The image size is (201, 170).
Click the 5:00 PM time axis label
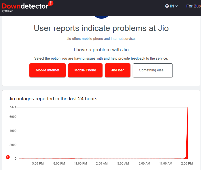point(38,163)
